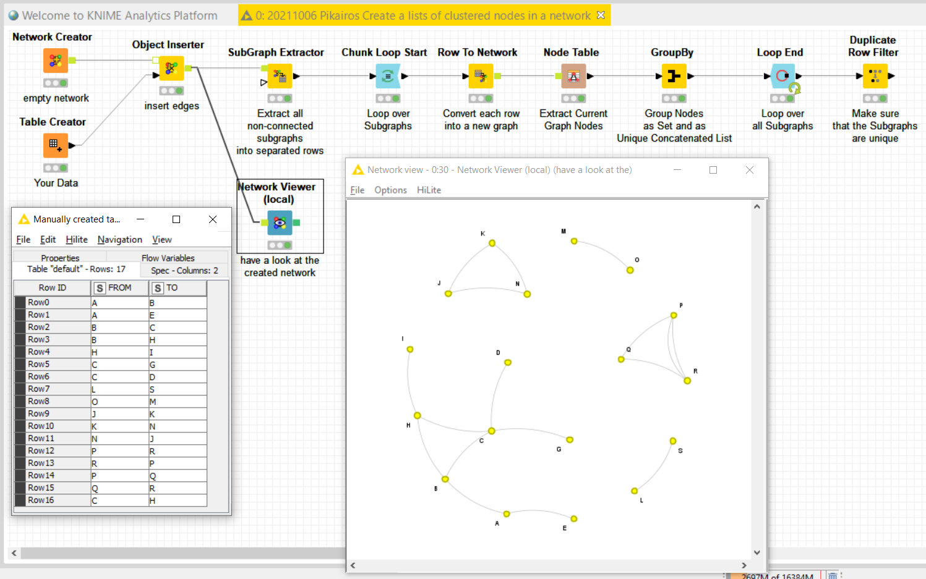The height and width of the screenshot is (579, 926).
Task: Select graph node R in network view
Action: point(687,381)
